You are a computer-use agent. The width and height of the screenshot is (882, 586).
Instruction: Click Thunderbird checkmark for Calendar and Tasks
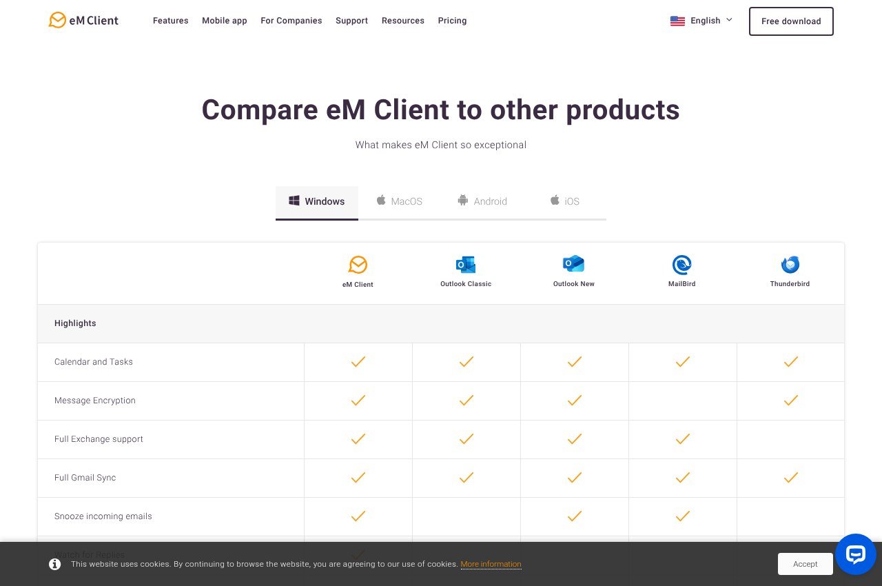pyautogui.click(x=790, y=361)
